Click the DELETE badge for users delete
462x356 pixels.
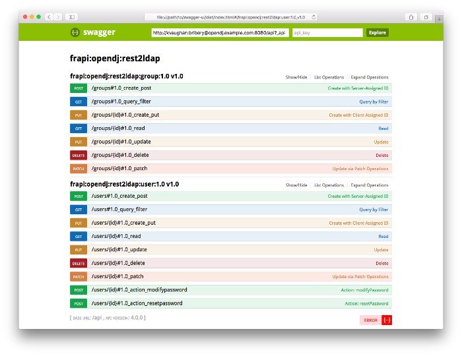click(x=79, y=263)
